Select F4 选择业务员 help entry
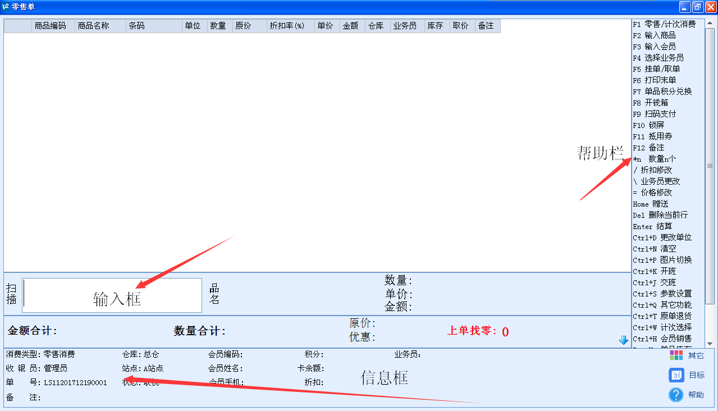The image size is (718, 411). tap(658, 58)
